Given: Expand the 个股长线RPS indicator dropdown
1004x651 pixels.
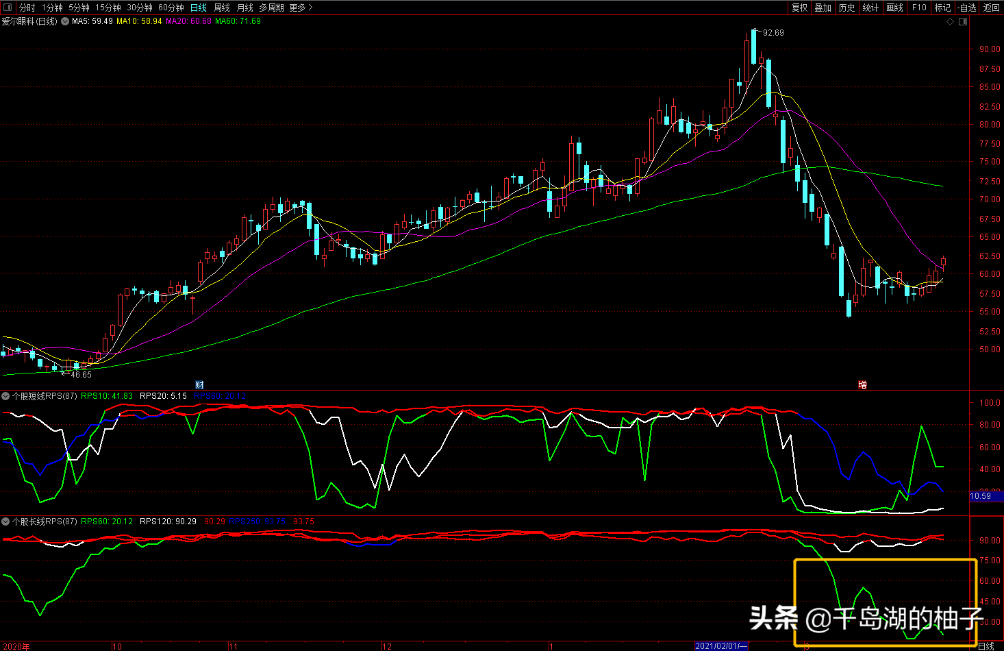Looking at the screenshot, I should 5,521.
